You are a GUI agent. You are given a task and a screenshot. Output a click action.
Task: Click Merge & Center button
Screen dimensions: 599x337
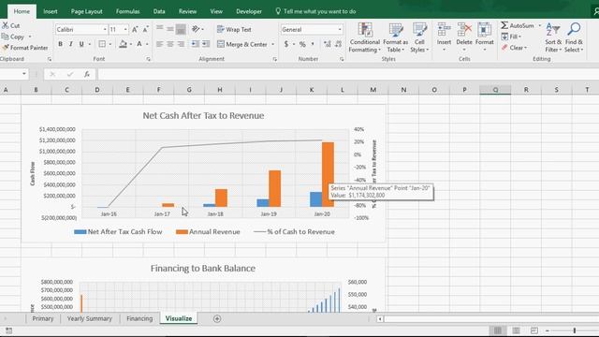click(242, 44)
